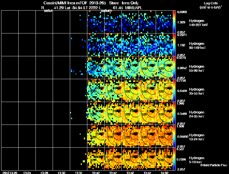Click the 0.7756 colorbar value

click(x=181, y=81)
